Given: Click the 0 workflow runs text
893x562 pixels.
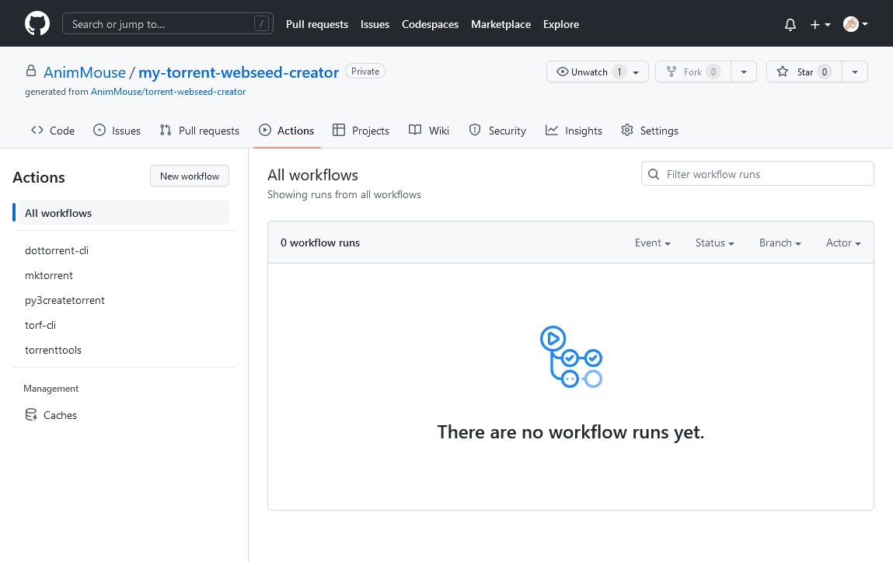Looking at the screenshot, I should 320,243.
